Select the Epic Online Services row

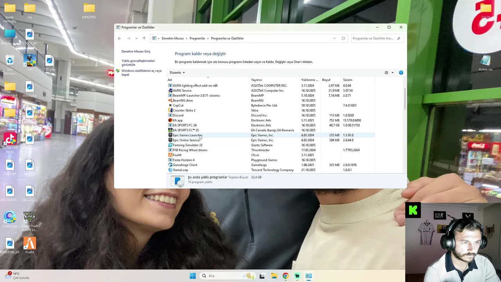coord(271,140)
